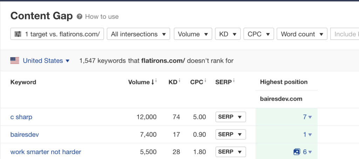Expand the KD filter dropdown
Viewport: 359px width, 159px height.
tap(228, 34)
